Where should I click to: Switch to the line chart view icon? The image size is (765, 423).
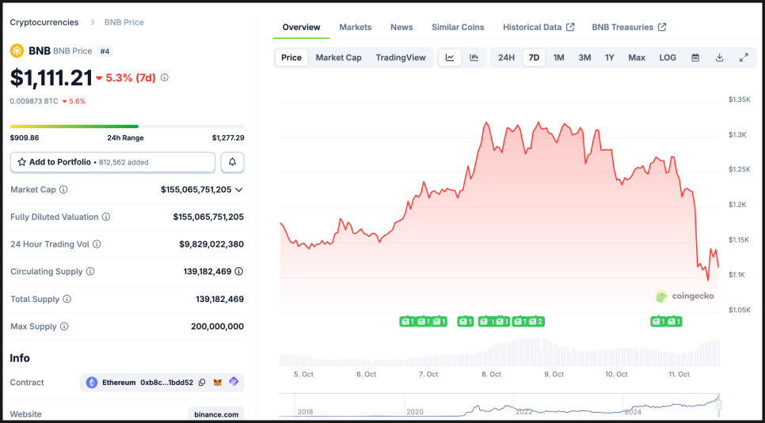pyautogui.click(x=450, y=58)
